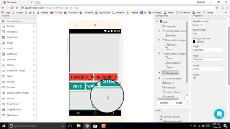The image size is (230, 129).
Task: Open the Background Color black swatch
Action: pyautogui.click(x=194, y=42)
